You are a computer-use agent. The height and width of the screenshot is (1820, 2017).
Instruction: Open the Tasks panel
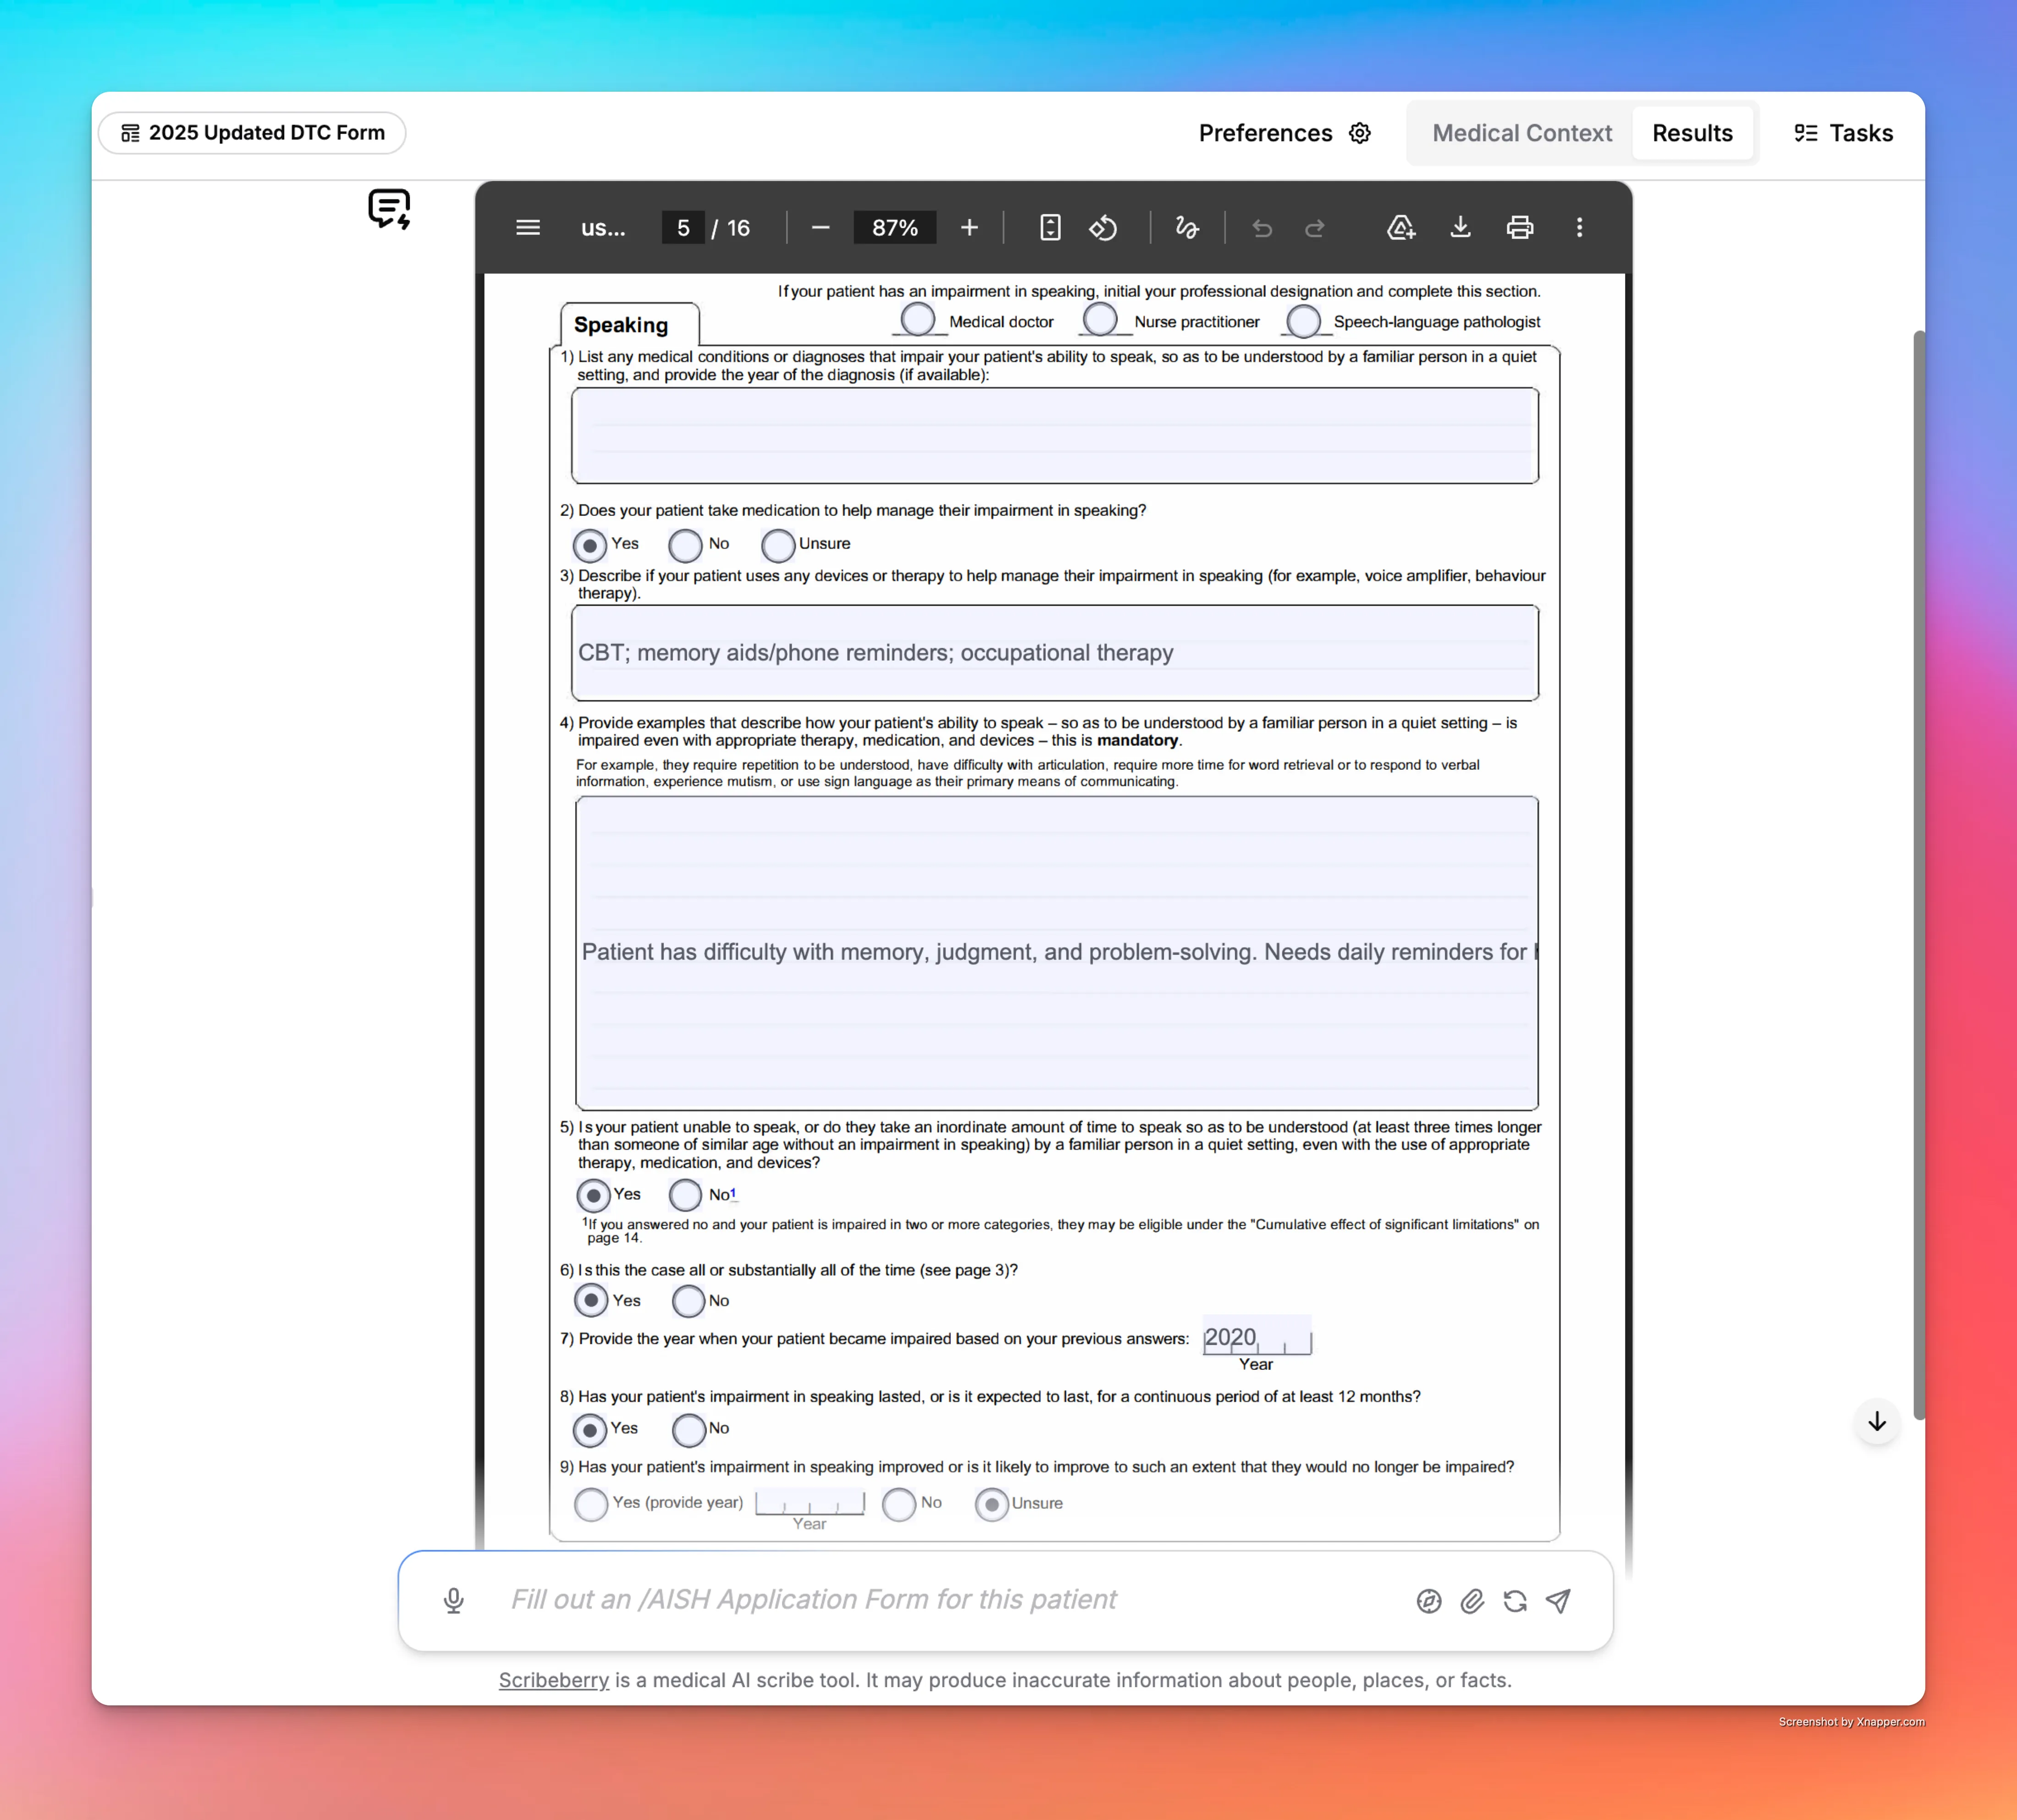[x=1843, y=133]
